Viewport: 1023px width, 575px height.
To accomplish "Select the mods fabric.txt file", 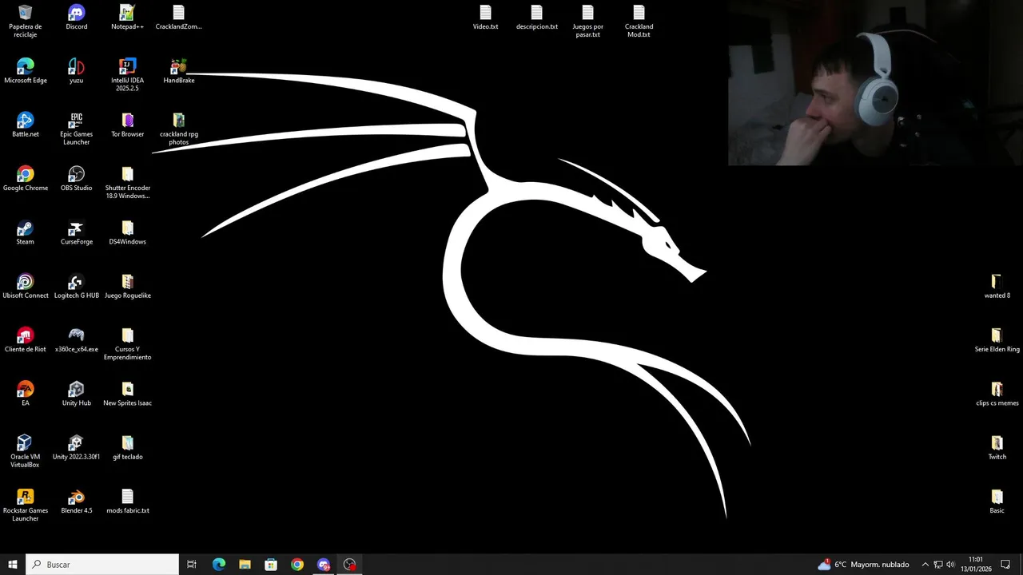I will click(x=128, y=501).
